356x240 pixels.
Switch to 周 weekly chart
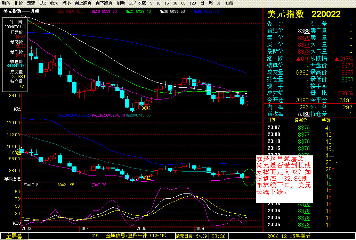[211, 3]
